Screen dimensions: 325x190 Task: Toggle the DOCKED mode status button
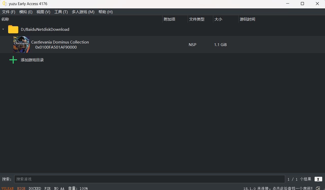(x=35, y=188)
